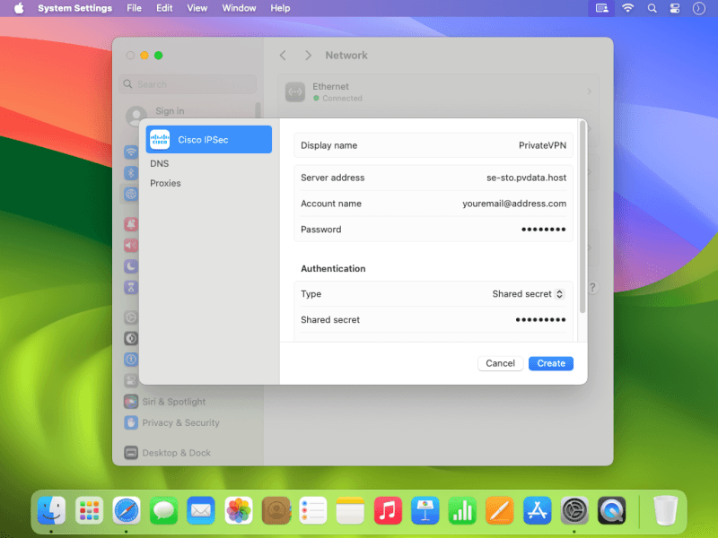Click the Cancel button
The height and width of the screenshot is (538, 718).
click(x=500, y=363)
